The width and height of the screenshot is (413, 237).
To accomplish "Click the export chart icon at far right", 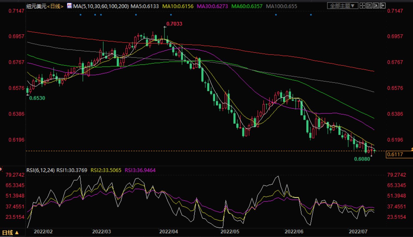I will click(382, 6).
